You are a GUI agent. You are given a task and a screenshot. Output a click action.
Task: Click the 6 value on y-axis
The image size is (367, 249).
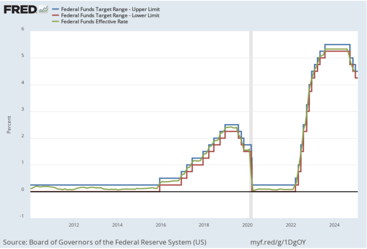click(x=22, y=29)
